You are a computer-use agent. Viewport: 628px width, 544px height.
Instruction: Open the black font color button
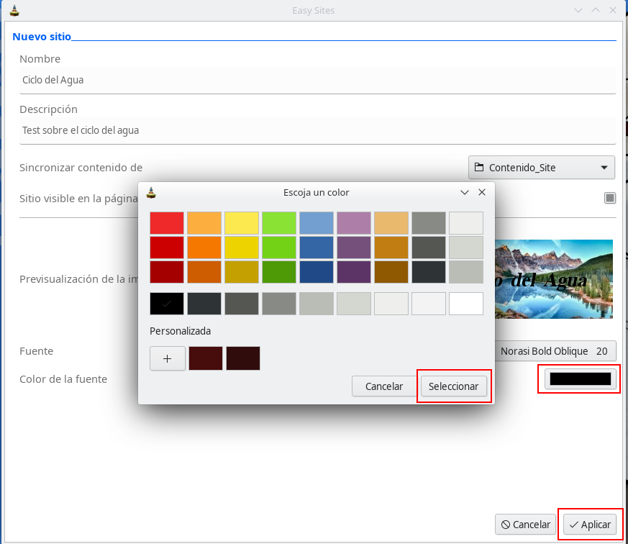[x=580, y=378]
